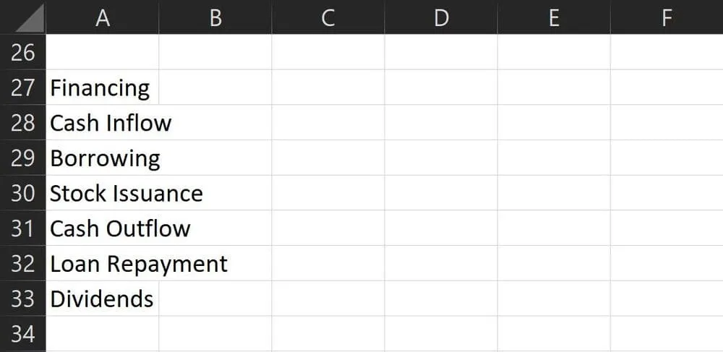Select the Loan Repayment cell

(x=138, y=264)
